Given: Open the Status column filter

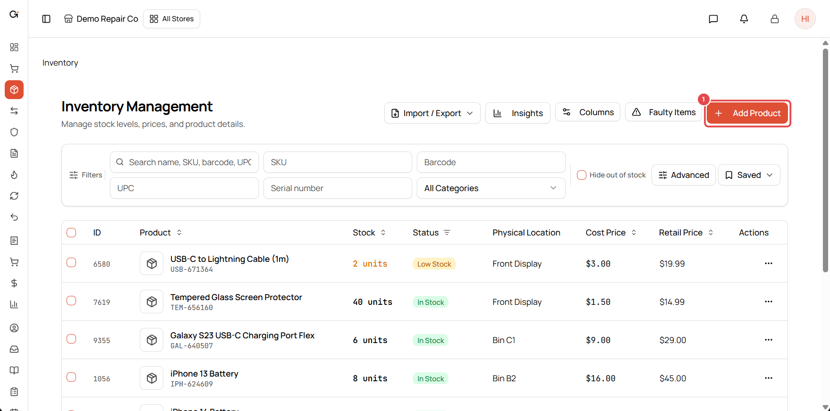Looking at the screenshot, I should pos(447,233).
